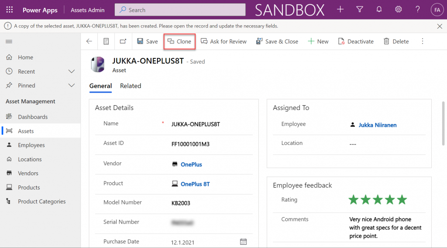Viewport: 447px width, 248px height.
Task: Open record in new window icon
Action: [x=123, y=41]
